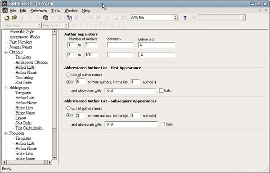Click the Italic formatting I icon
270x173 pixels.
[81, 26]
